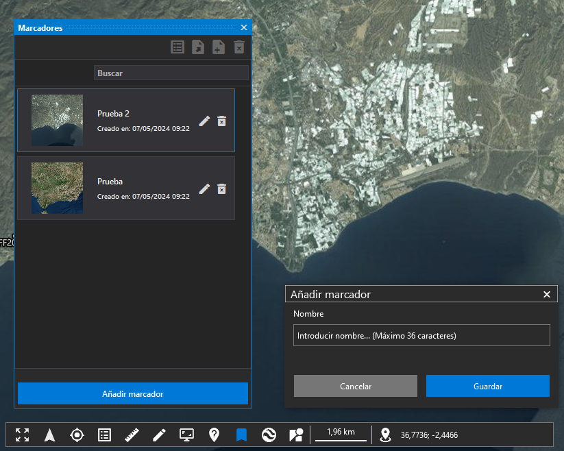The image size is (564, 451).
Task: Click the wave circle icon in toolbar
Action: [269, 435]
